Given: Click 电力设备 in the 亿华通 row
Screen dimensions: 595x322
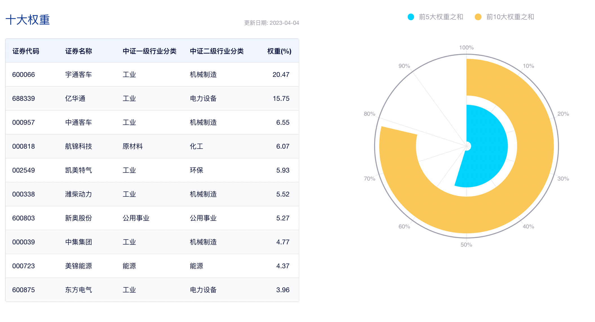Looking at the screenshot, I should coord(203,99).
